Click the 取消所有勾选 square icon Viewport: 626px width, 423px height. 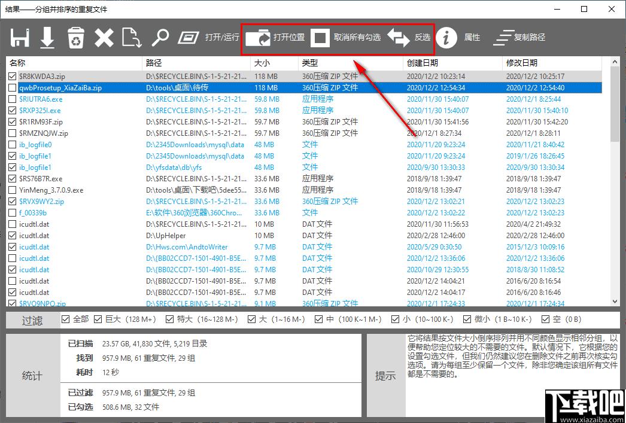coord(320,38)
